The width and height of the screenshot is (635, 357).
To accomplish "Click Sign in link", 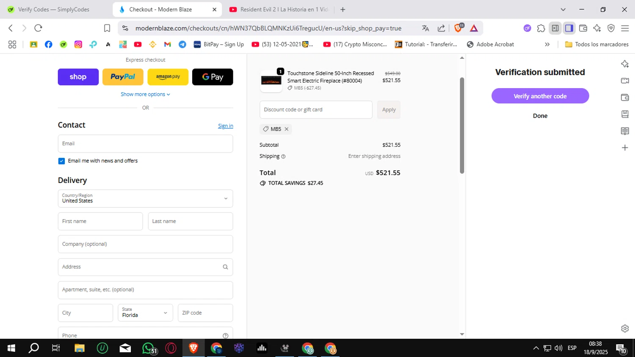I will pyautogui.click(x=226, y=126).
